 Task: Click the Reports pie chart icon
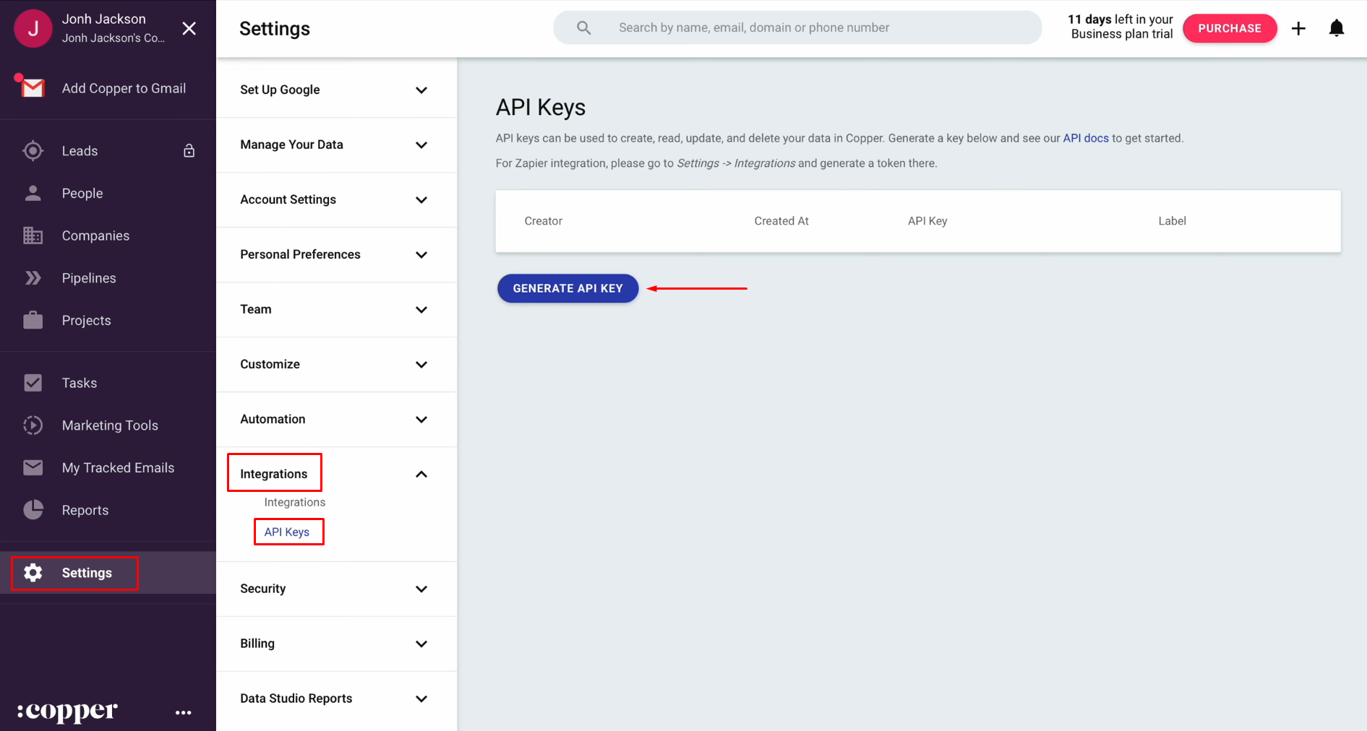pos(33,510)
